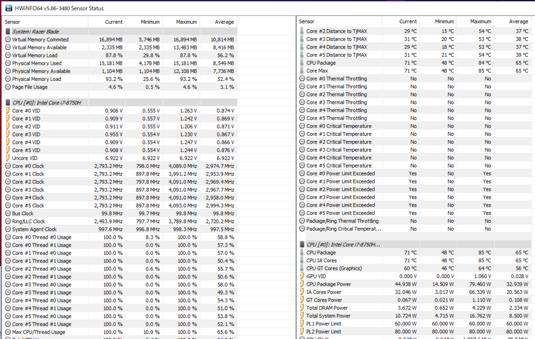This screenshot has height=339, width=535.
Task: Click the Average column header in right panel
Action: [513, 21]
